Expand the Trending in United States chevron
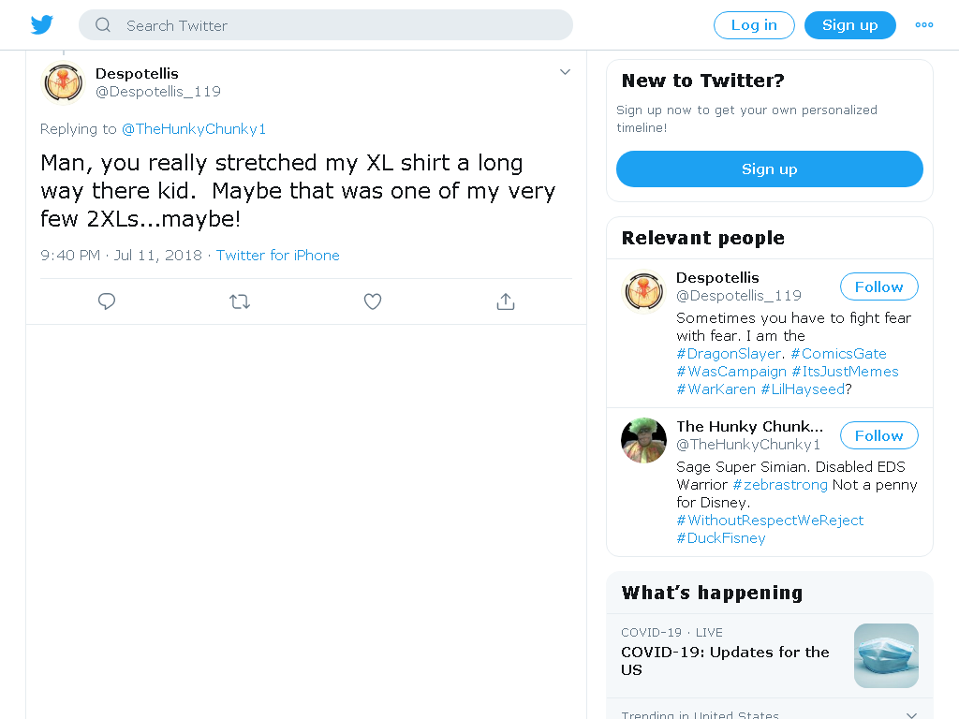The image size is (959, 719). (x=911, y=714)
